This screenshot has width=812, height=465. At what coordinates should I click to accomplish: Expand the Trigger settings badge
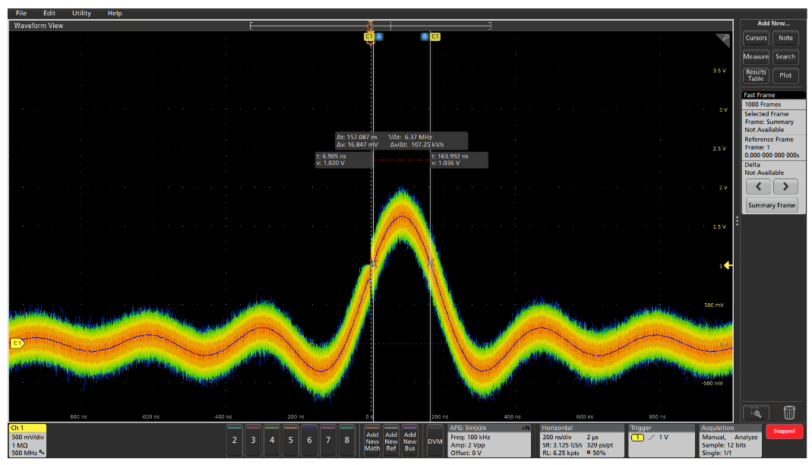tap(660, 441)
